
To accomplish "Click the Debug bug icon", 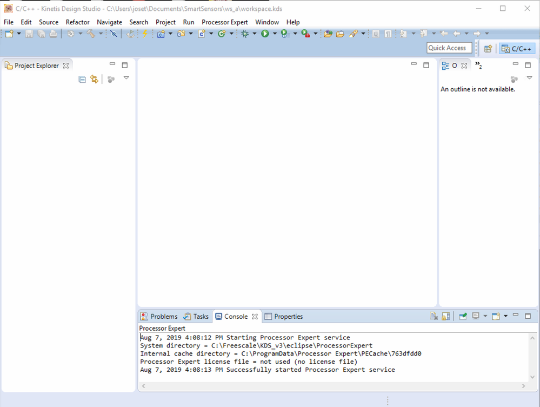I will point(245,34).
